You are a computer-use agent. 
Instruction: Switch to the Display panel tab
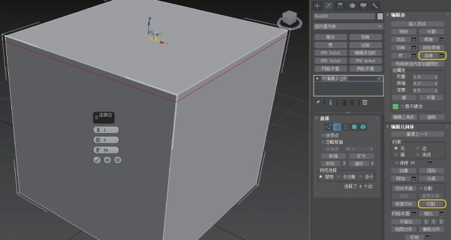363,6
